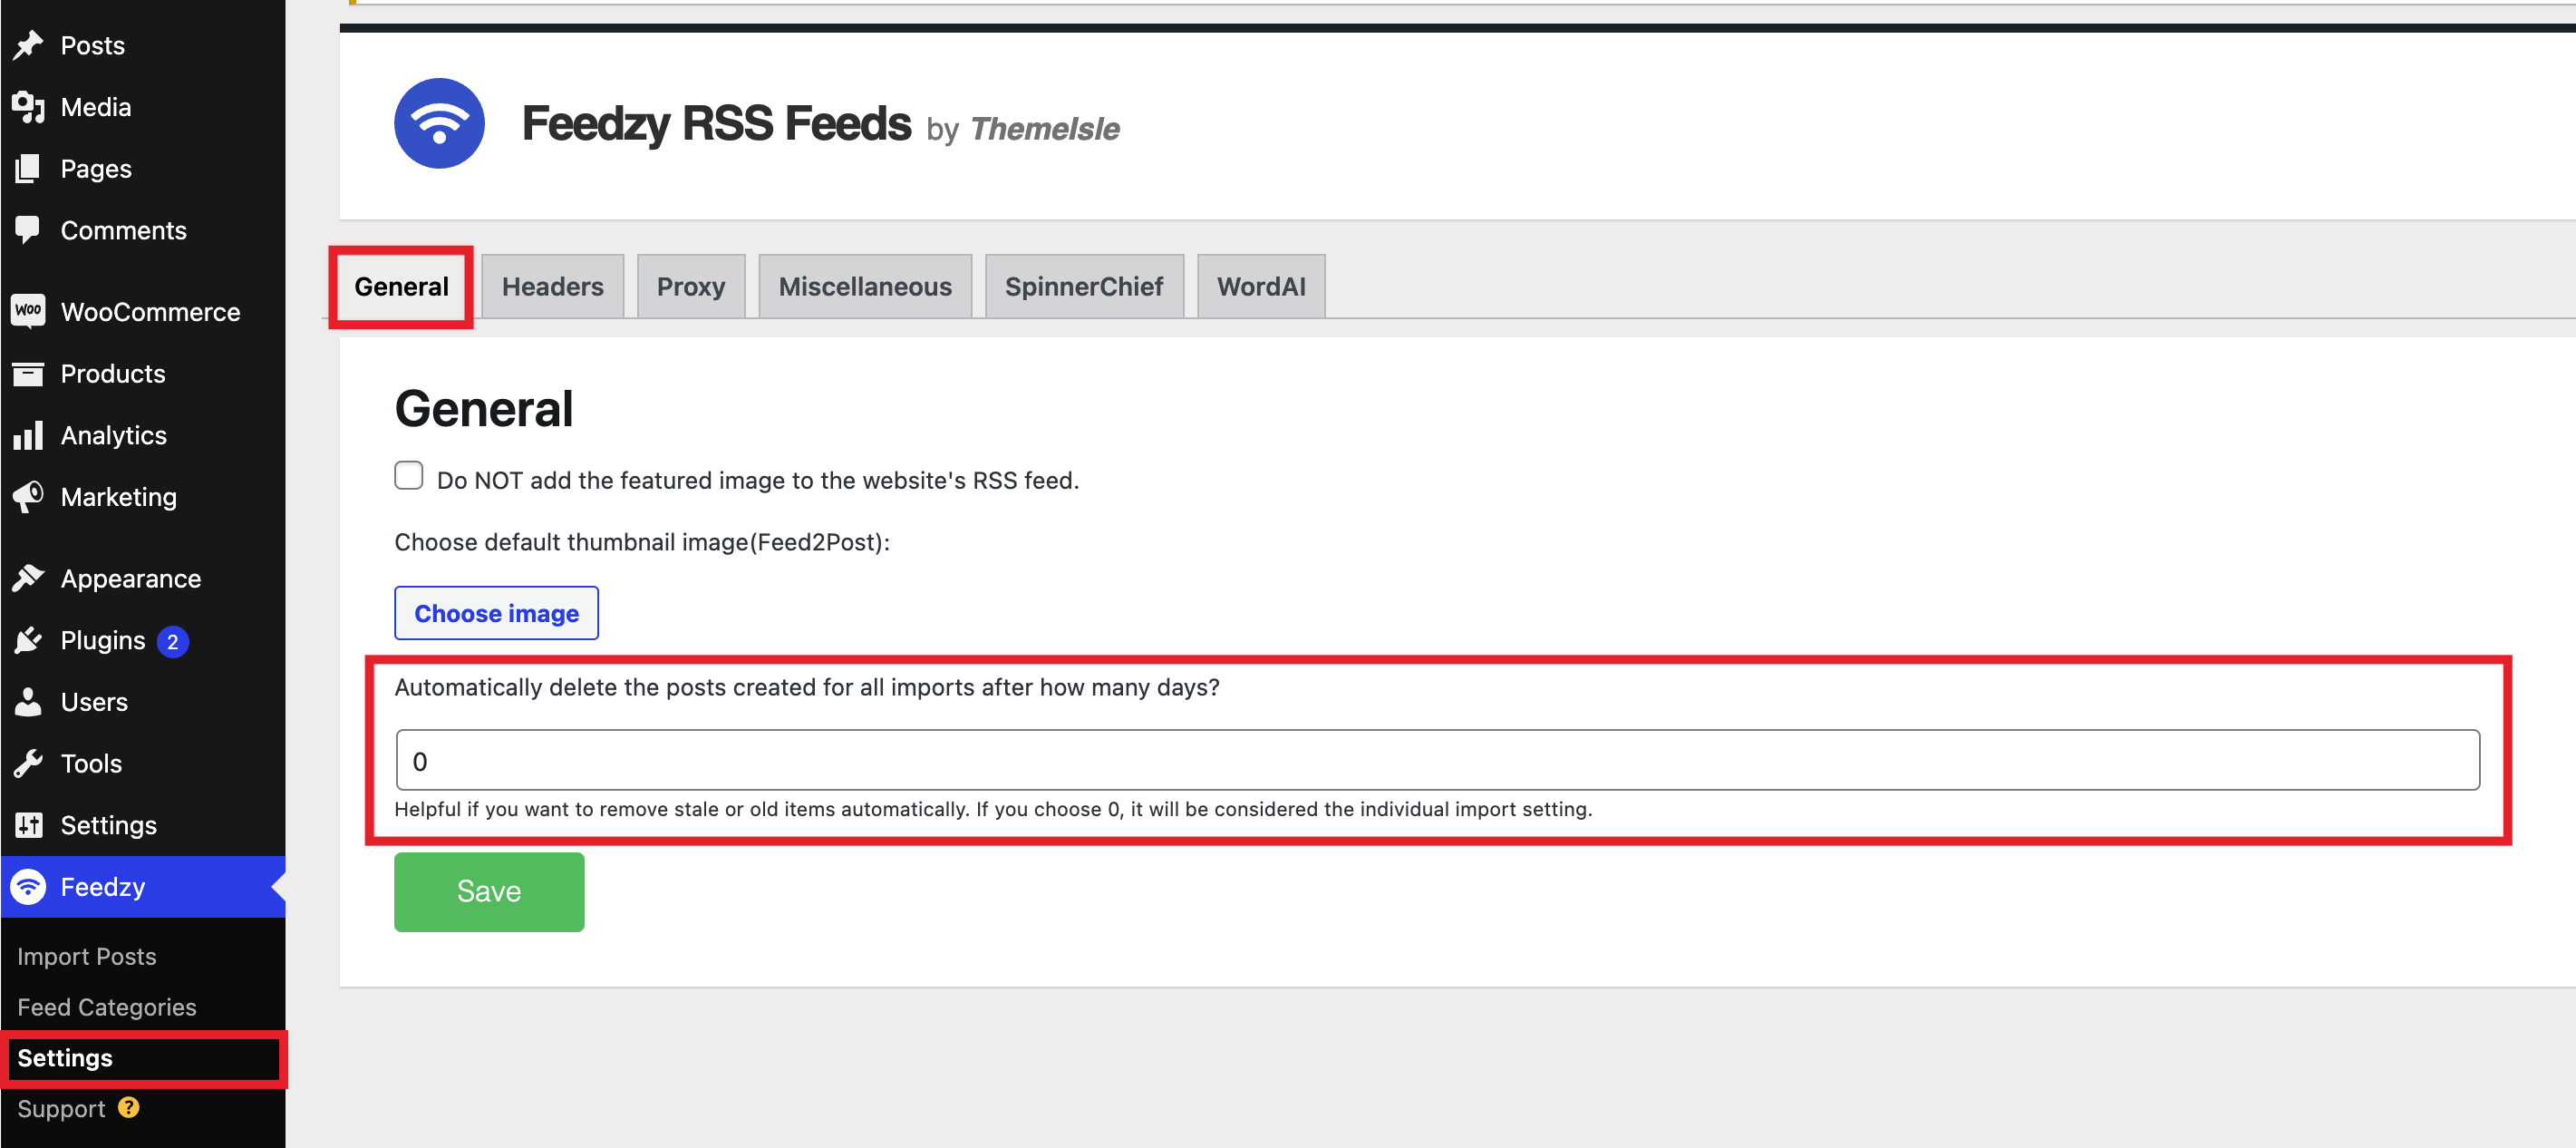This screenshot has height=1148, width=2576.
Task: Select the WordAI tab
Action: pyautogui.click(x=1261, y=287)
